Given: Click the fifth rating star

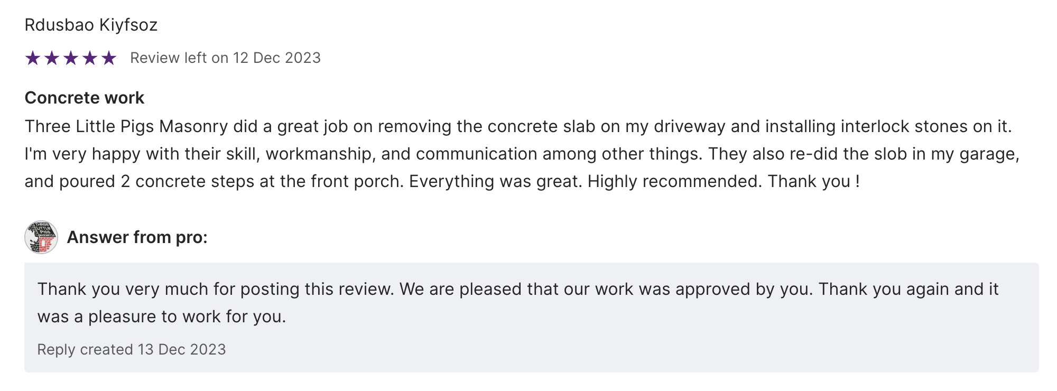Looking at the screenshot, I should 109,58.
